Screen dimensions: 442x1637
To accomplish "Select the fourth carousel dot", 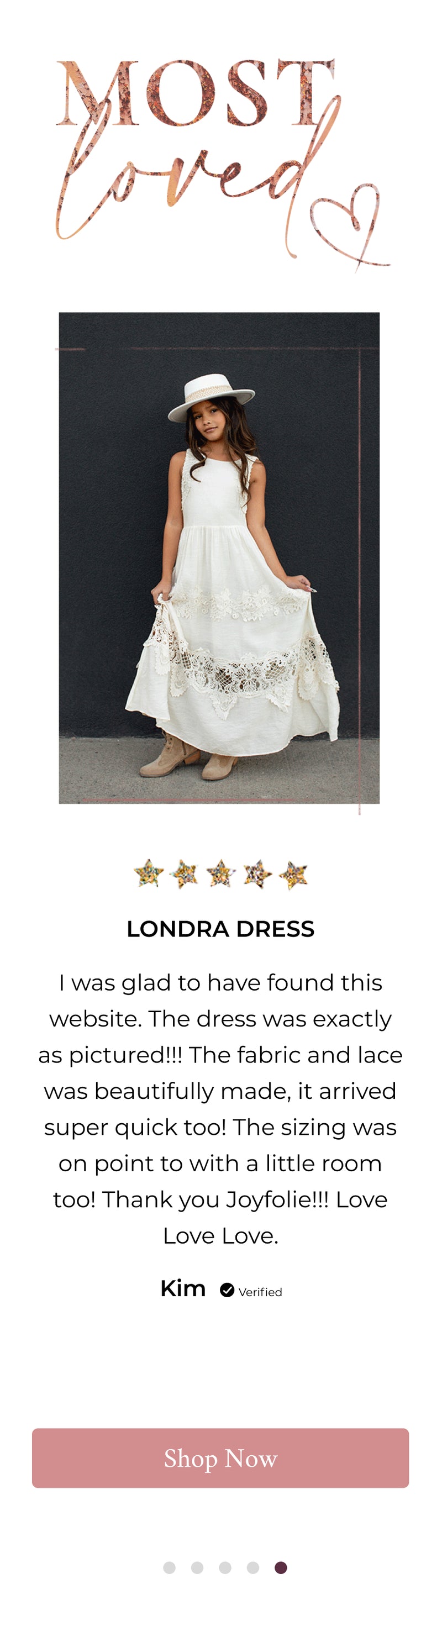I will [252, 1568].
